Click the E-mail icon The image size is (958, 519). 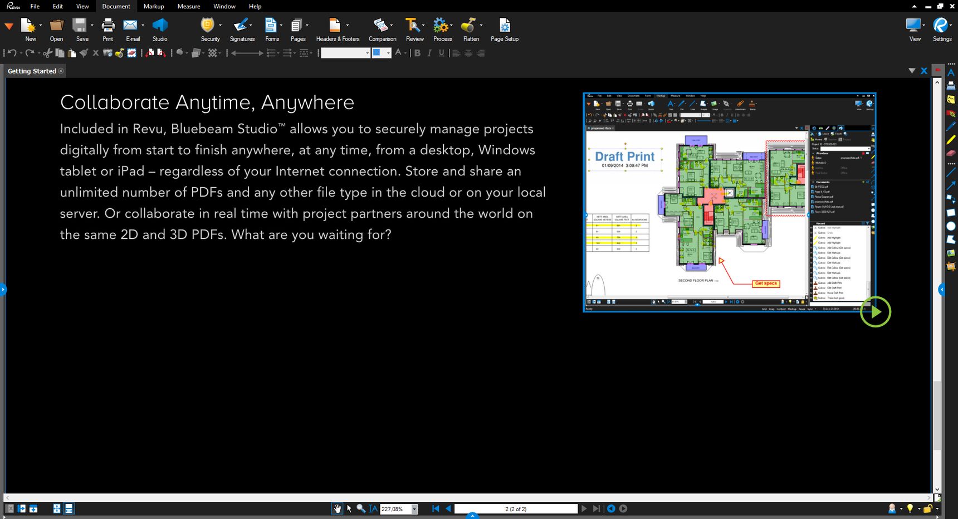130,26
